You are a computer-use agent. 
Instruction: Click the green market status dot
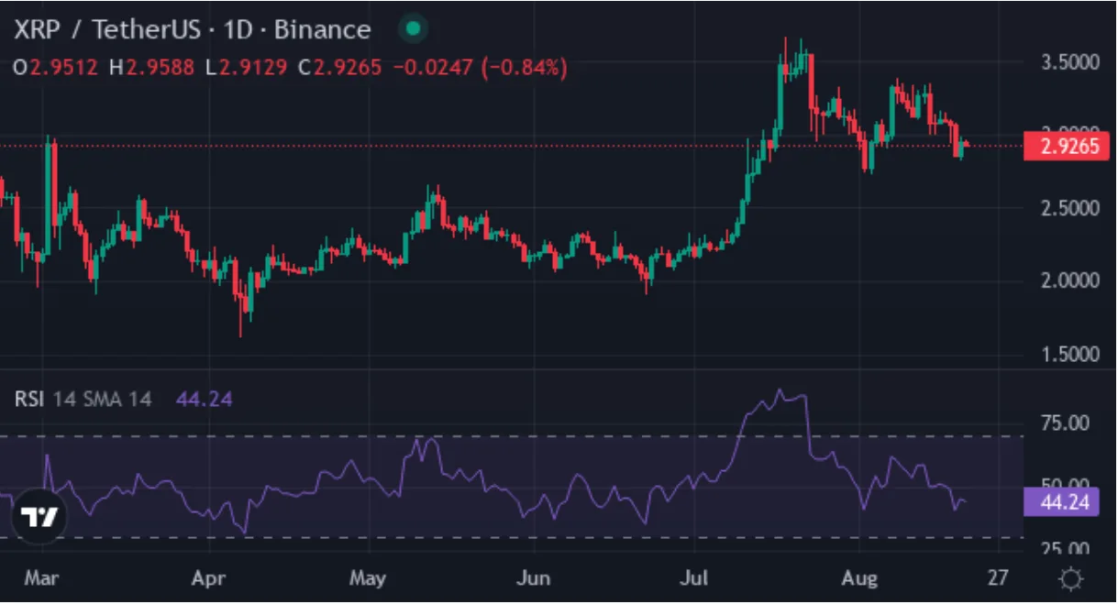pyautogui.click(x=413, y=29)
